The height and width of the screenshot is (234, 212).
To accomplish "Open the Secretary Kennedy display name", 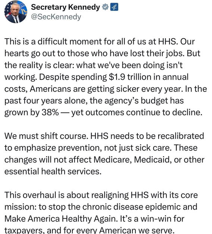I will 65,7.
